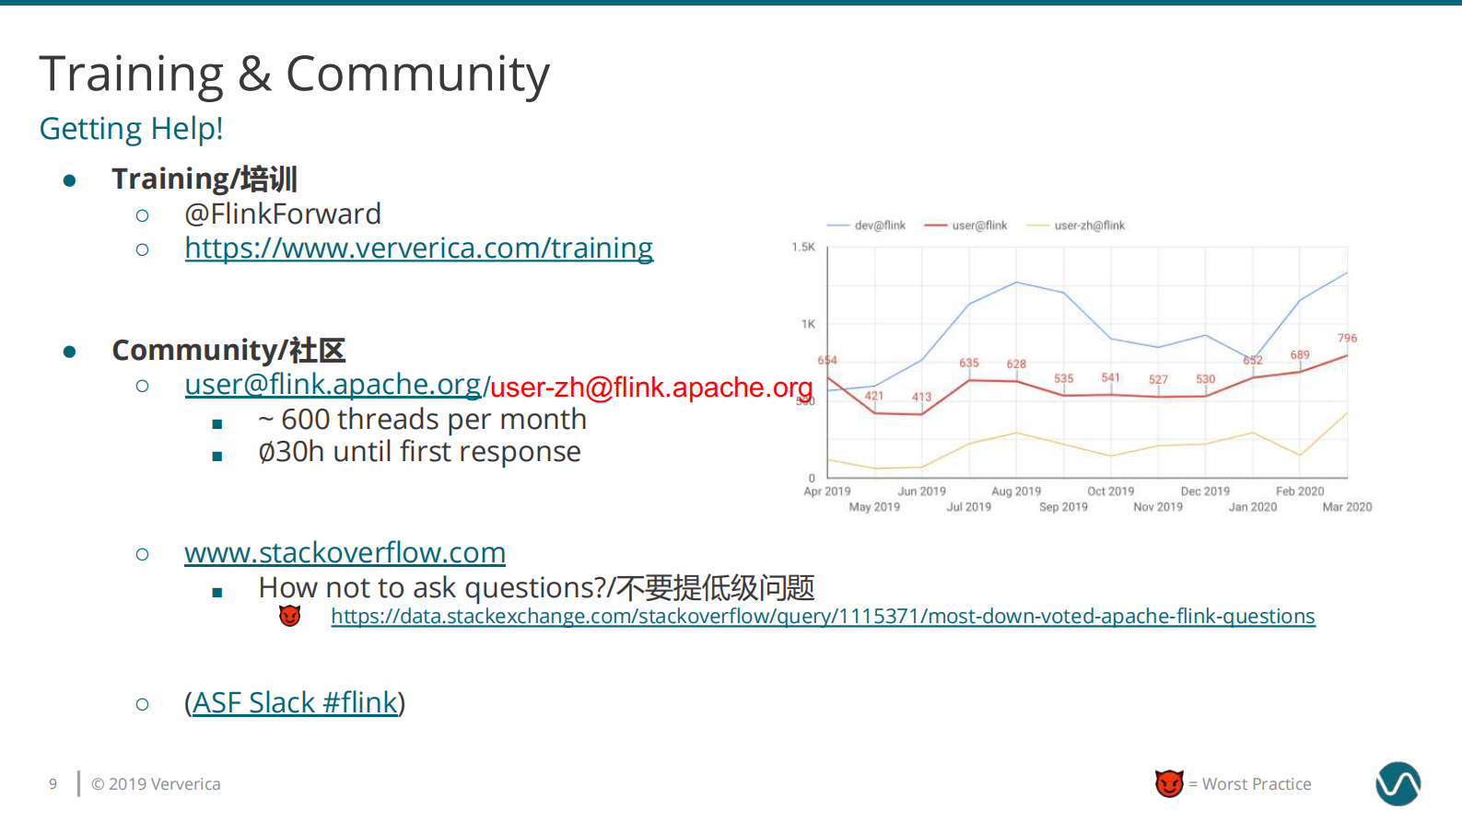The image size is (1462, 821).
Task: Select the red user-zh@flink.apache.org text
Action: click(x=651, y=387)
